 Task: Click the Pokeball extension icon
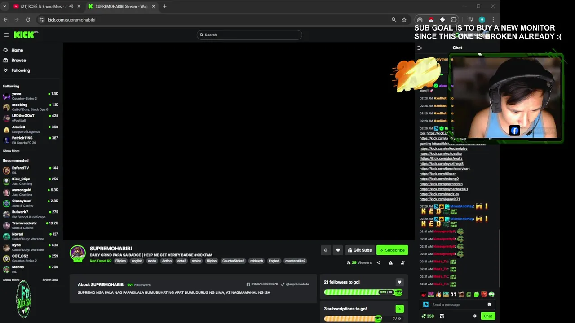coord(431,20)
